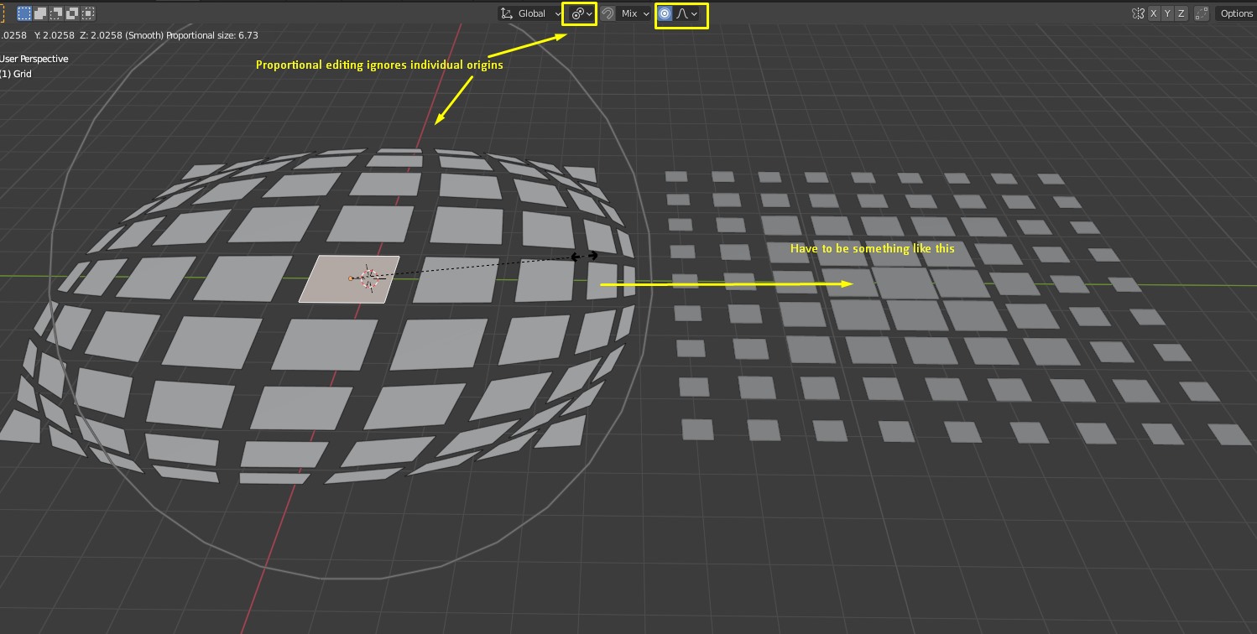This screenshot has height=634, width=1257.
Task: Click the 'Proportional size: 6.73' status text
Action: tap(212, 35)
